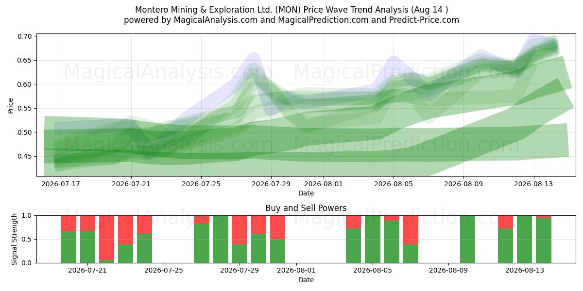Click the first bar on the Buy/Sell chart

click(69, 239)
